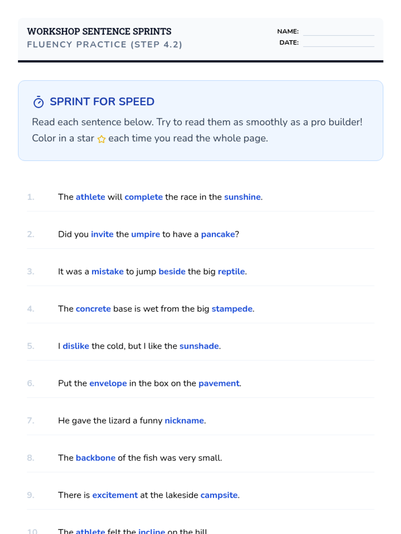Click the highlighted word reptile
The image size is (401, 534).
(231, 272)
